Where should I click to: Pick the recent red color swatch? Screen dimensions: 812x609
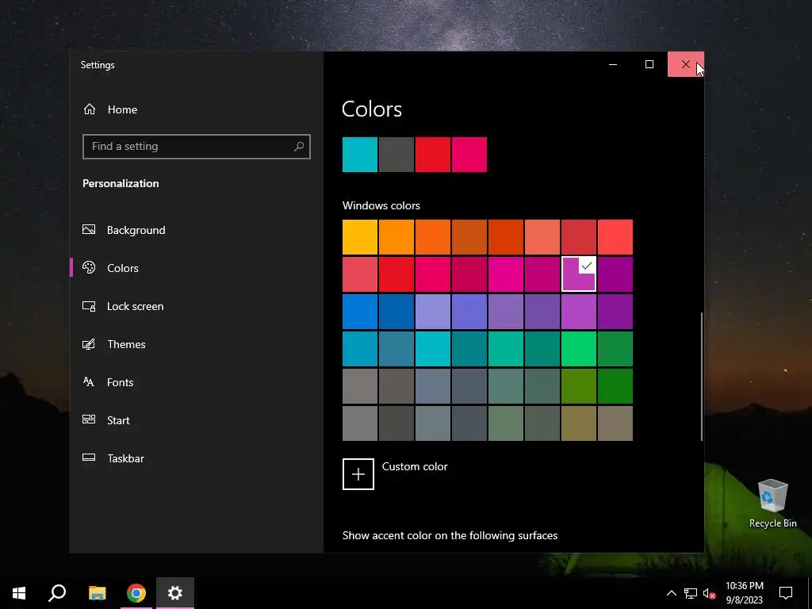tap(433, 155)
